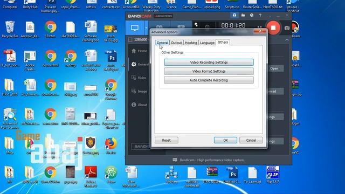The image size is (345, 194).
Task: Switch to the Output tab
Action: pos(176,43)
